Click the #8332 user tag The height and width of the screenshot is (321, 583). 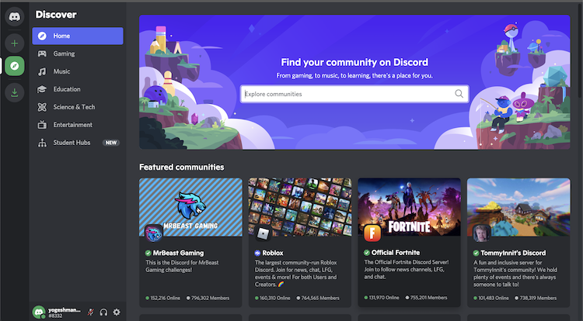click(x=55, y=316)
